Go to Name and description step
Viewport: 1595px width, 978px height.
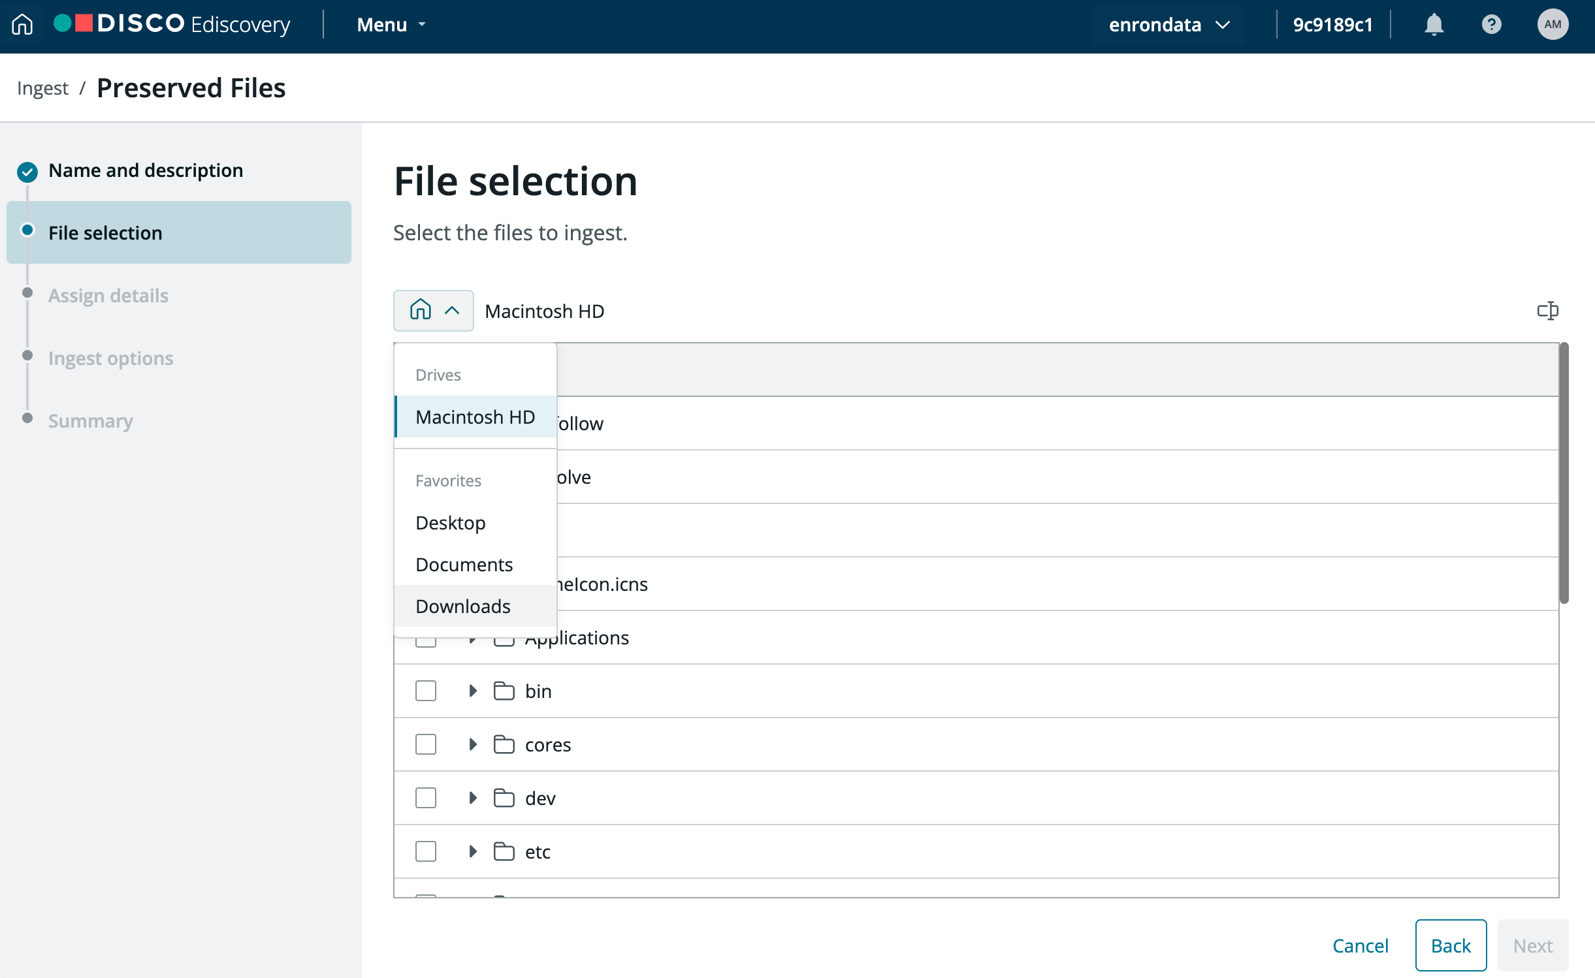click(x=146, y=170)
